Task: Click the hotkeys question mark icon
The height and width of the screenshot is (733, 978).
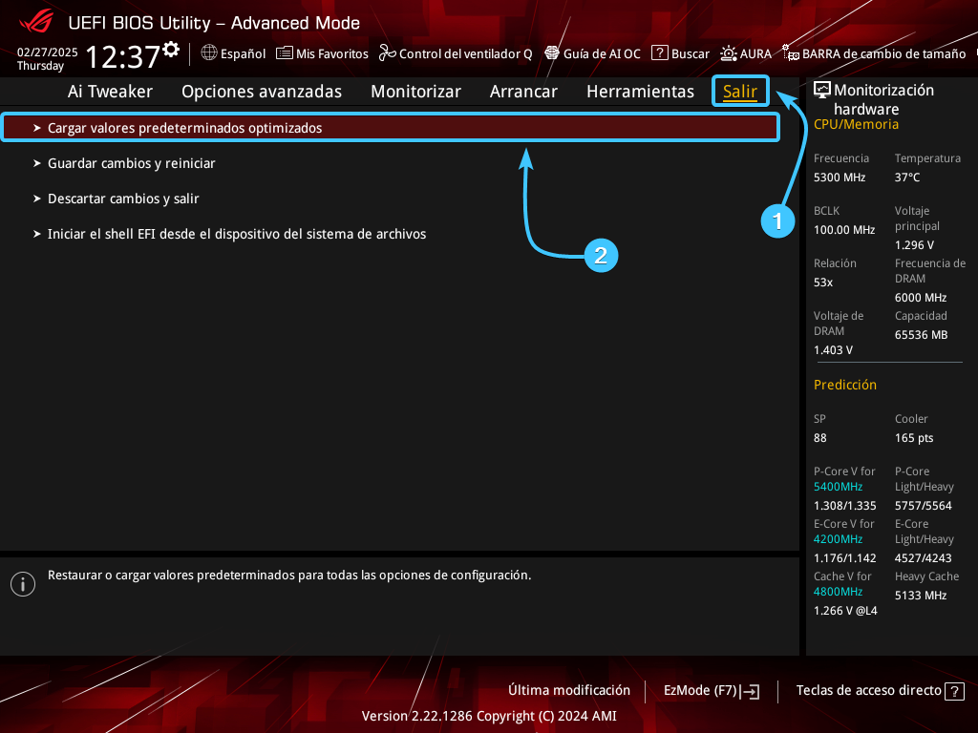Action: 954,691
